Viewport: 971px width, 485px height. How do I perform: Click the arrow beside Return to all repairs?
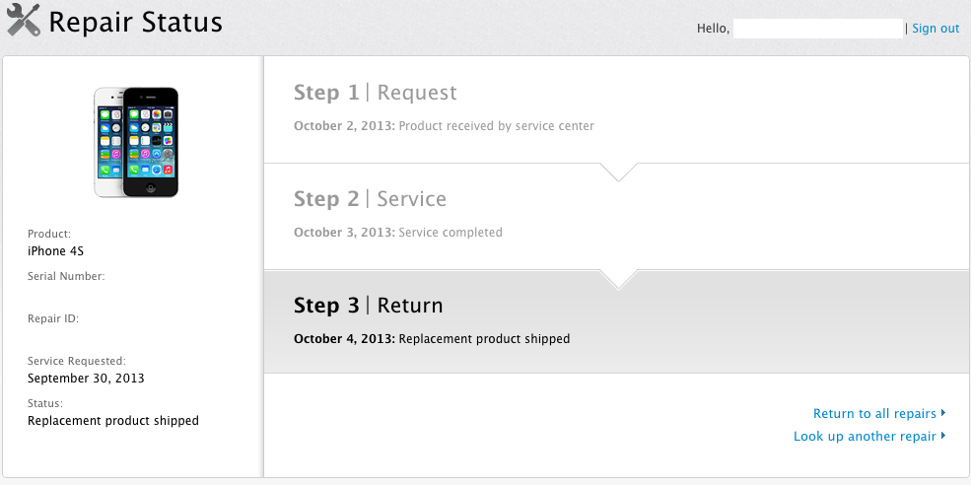click(x=943, y=413)
